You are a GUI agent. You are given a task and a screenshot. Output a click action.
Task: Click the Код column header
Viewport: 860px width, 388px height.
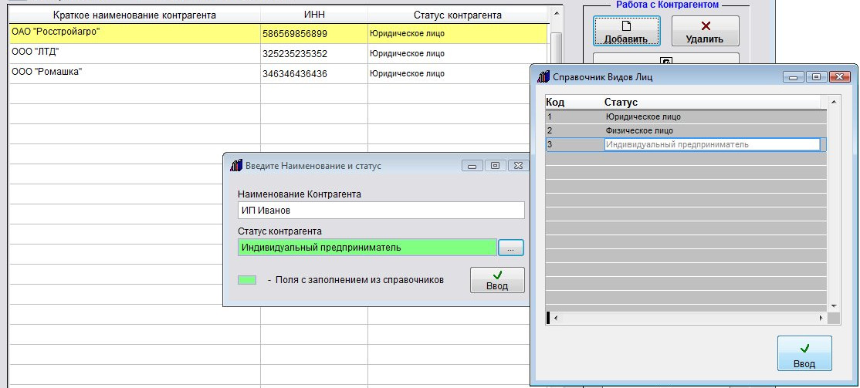(574, 103)
